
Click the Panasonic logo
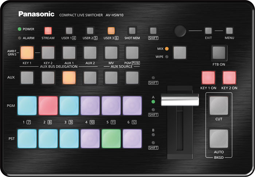tap(36, 14)
